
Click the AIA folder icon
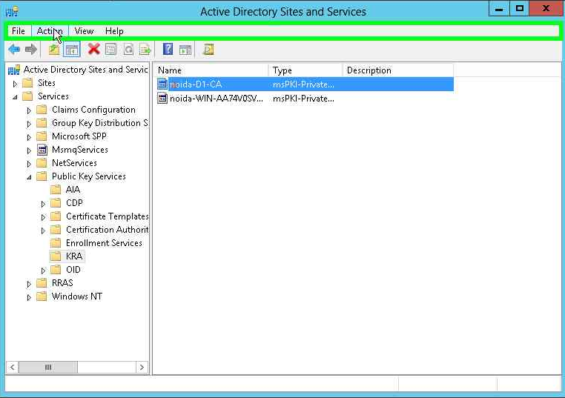56,190
